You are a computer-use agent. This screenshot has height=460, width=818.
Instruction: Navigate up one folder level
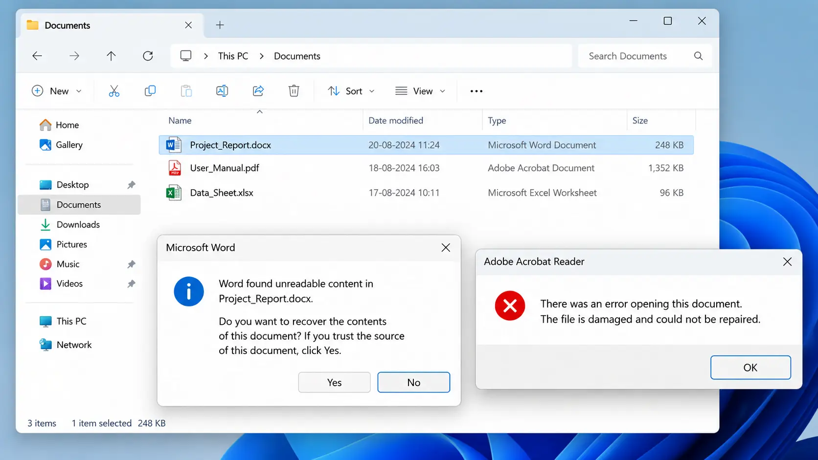pos(111,56)
